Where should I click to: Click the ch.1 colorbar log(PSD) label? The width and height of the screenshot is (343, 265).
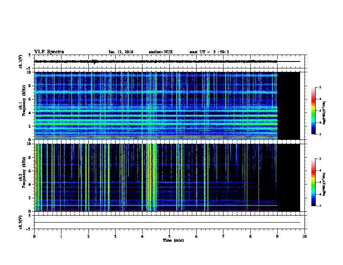tap(324, 113)
